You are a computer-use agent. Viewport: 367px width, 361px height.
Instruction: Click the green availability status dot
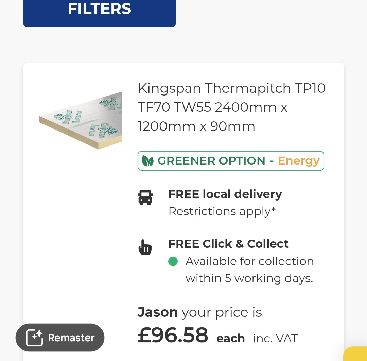(173, 261)
